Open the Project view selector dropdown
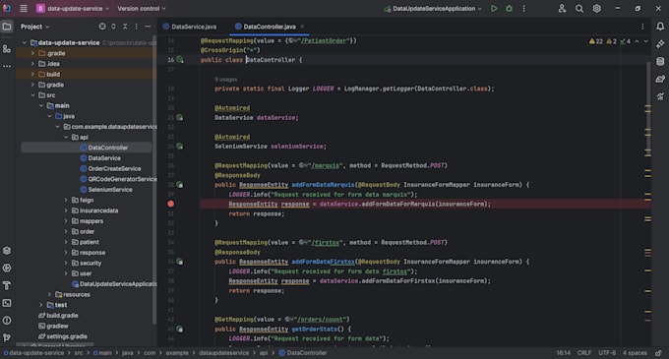Viewport: 669px width, 359px height. 35,27
